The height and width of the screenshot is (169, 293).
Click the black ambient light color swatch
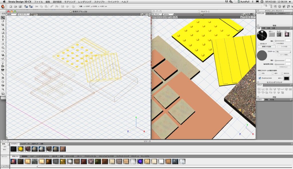[286, 78]
